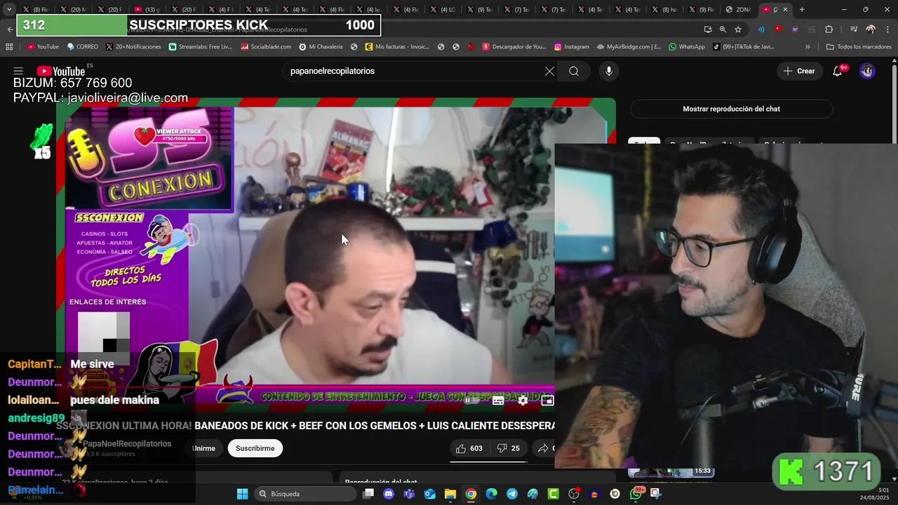The image size is (898, 505).
Task: Open YouTube notifications bell
Action: coord(838,71)
